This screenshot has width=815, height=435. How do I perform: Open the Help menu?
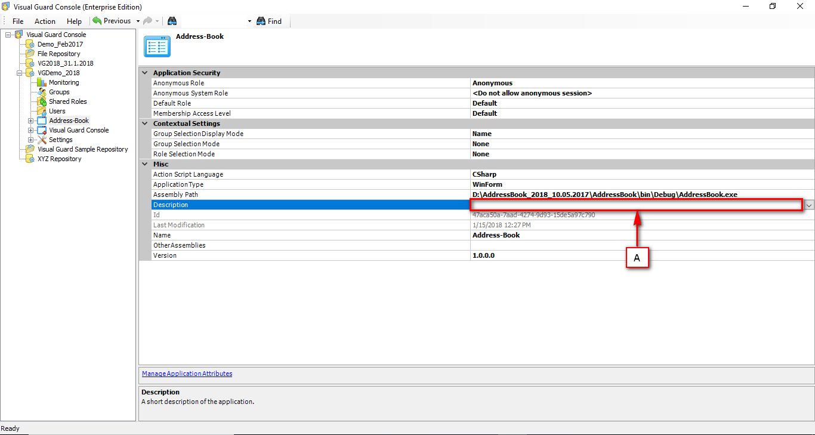[74, 21]
